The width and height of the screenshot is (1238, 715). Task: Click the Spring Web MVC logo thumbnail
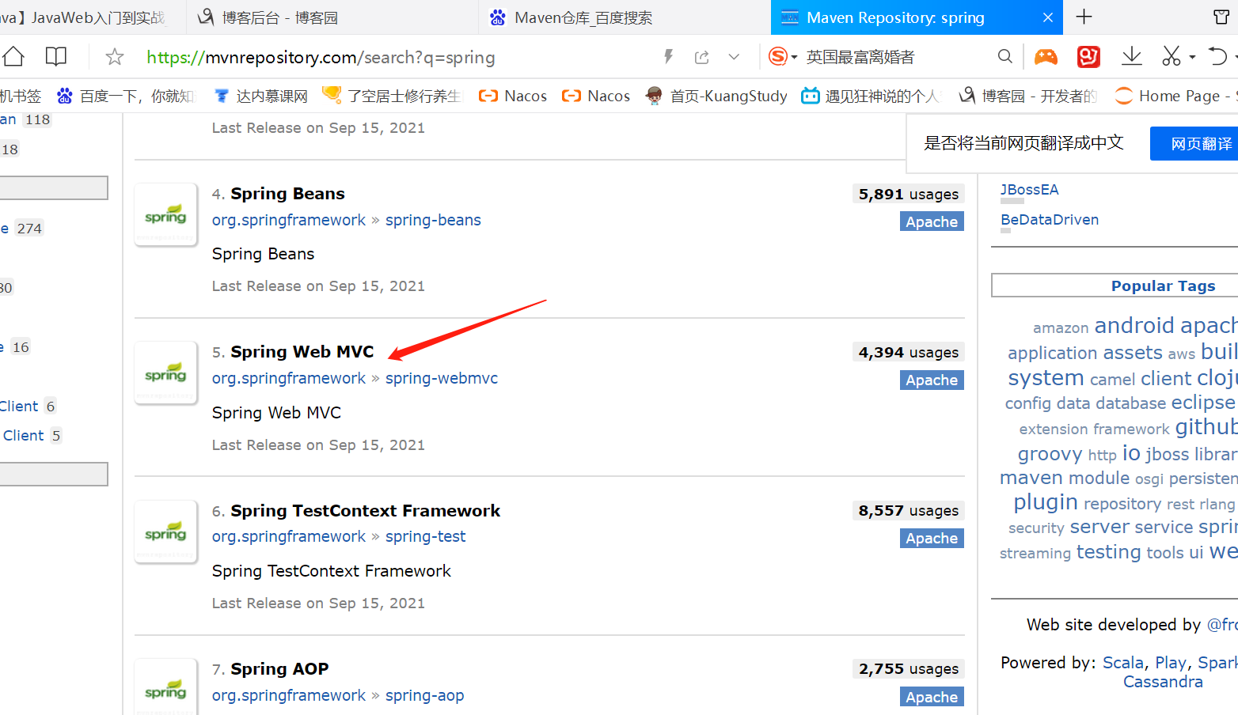coord(165,373)
